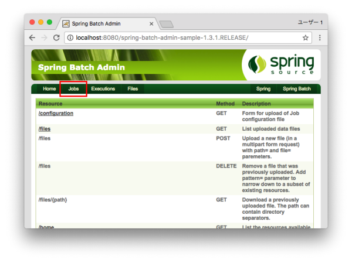Screen dimensions: 352x263
Task: Go back with the browser back arrow
Action: [x=32, y=37]
